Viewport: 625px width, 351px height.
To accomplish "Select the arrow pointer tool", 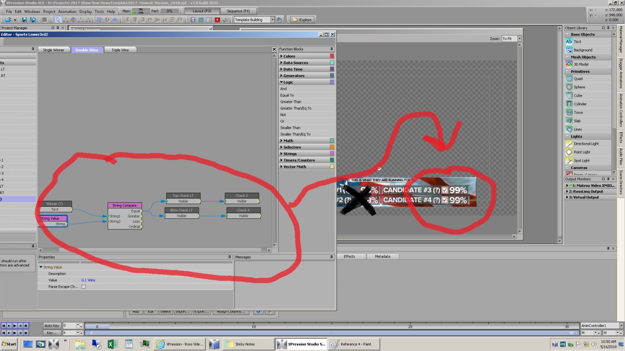I will click(58, 19).
